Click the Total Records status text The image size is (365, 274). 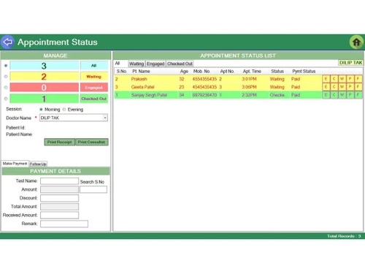click(344, 236)
